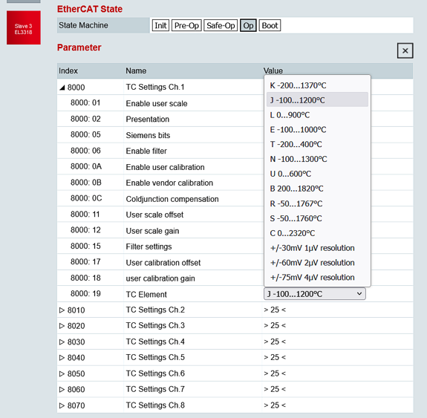Choose S -50...1760°C thermocouple option
Viewport: 427px width, 418px height.
pyautogui.click(x=317, y=218)
